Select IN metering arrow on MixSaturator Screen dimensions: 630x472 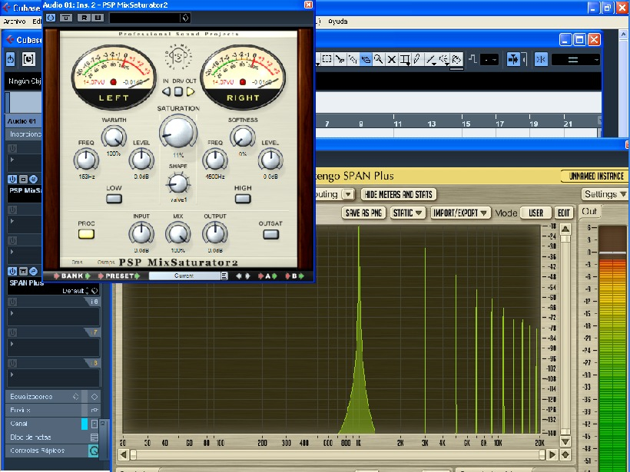(x=166, y=92)
